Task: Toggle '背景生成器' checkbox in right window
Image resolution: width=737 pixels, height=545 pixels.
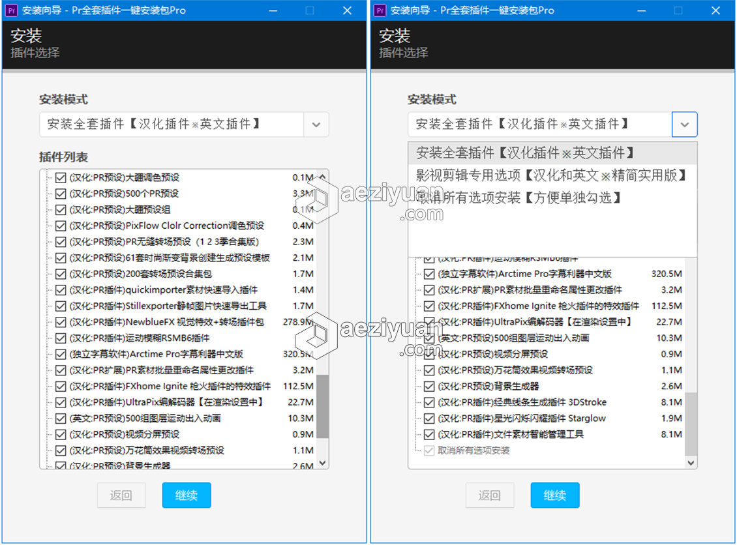Action: (x=429, y=386)
